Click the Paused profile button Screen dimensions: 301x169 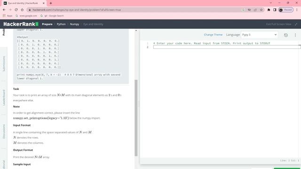(x=286, y=10)
